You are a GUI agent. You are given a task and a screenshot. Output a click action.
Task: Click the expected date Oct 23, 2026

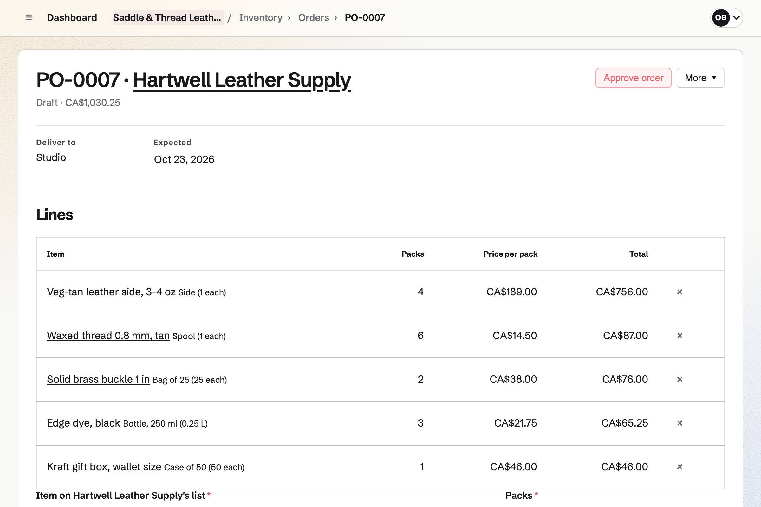(x=184, y=159)
